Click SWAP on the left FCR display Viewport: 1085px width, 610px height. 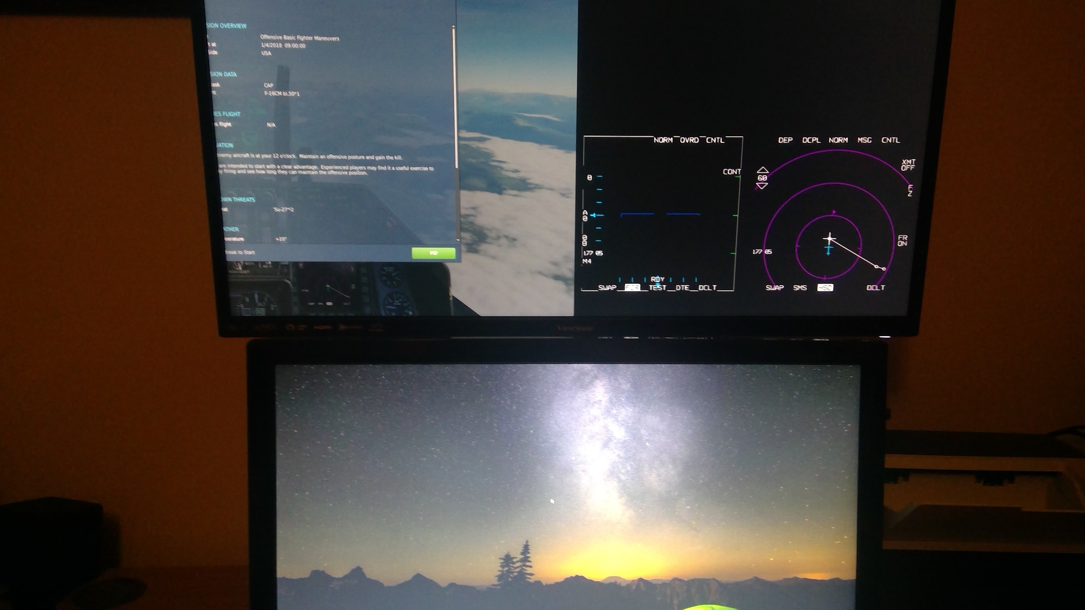[607, 287]
